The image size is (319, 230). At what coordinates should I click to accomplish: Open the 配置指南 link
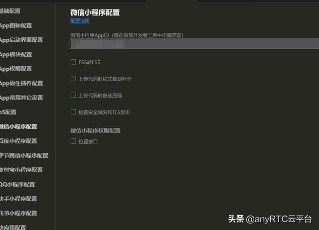click(x=80, y=21)
